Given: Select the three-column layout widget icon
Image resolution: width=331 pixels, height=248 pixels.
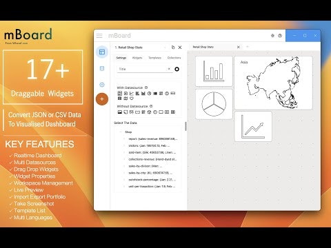Looking at the screenshot, I should pos(173,112).
